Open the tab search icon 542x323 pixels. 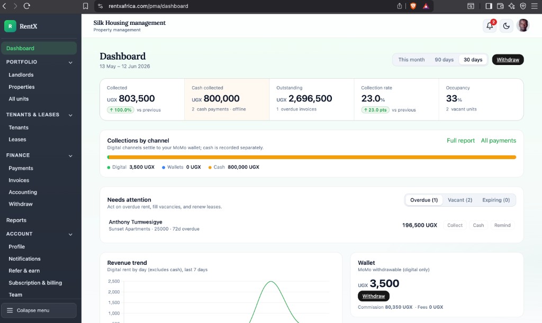tap(471, 6)
